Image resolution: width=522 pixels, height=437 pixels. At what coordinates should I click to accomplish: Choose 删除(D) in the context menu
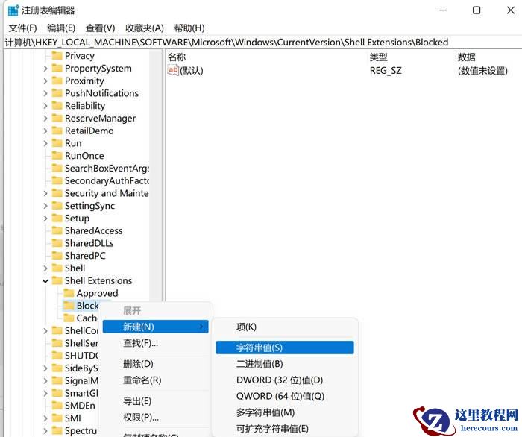[x=155, y=364]
